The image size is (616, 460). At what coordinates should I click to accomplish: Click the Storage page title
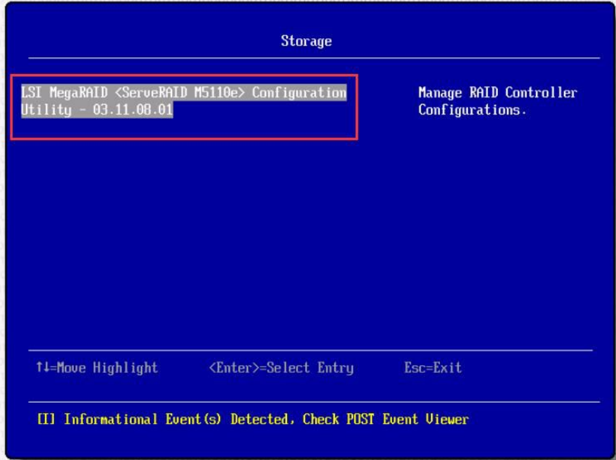(x=306, y=41)
